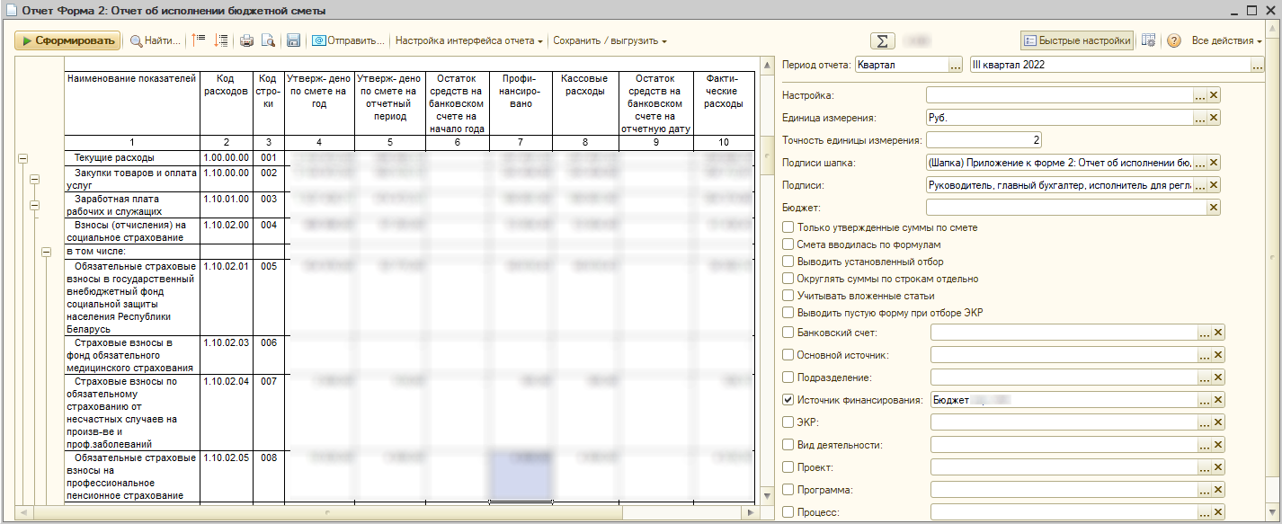1282x524 pixels.
Task: Collapse the 'Текущие расходы' tree group
Action: [22, 158]
